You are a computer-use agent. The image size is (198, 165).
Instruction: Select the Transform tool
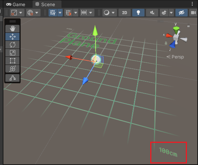[13, 69]
